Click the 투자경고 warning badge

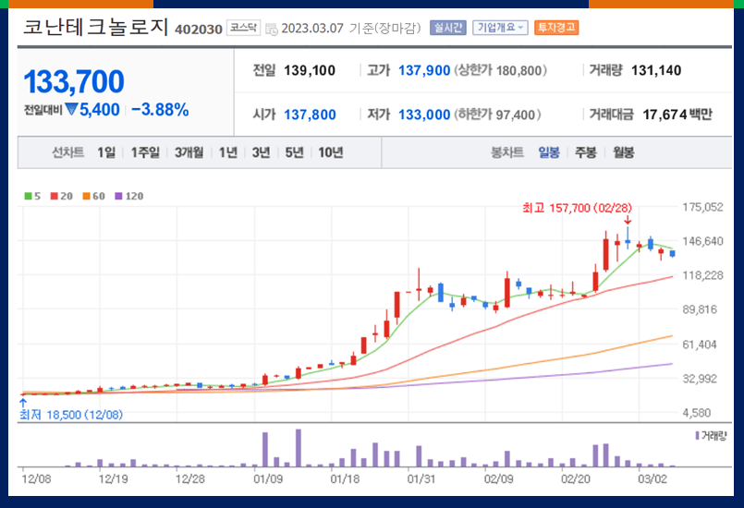(556, 28)
